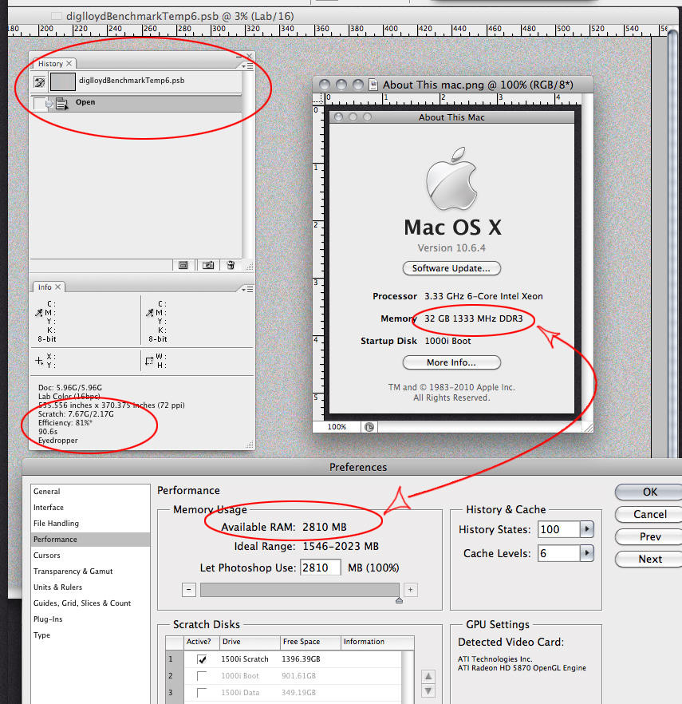Create new document from current state icon
This screenshot has width=682, height=704.
click(x=183, y=265)
